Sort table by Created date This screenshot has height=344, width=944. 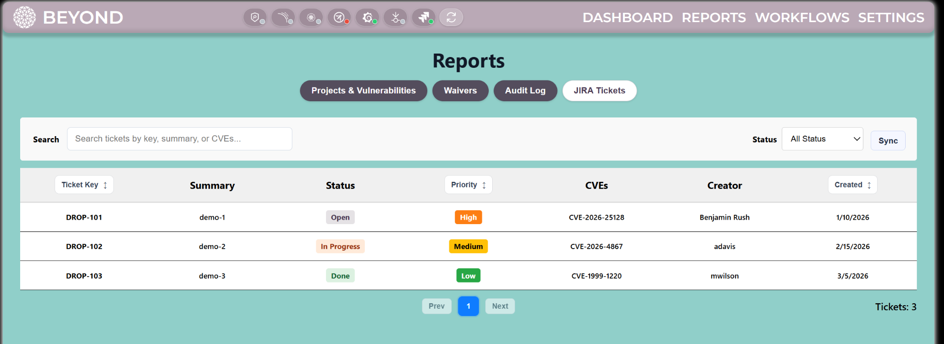853,185
